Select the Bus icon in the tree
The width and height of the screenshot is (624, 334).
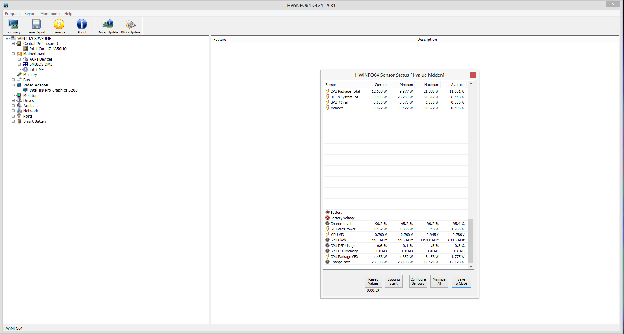point(19,80)
